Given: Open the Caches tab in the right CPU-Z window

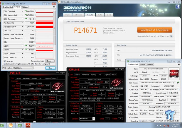Looking at the screenshot, I should coord(77,75).
